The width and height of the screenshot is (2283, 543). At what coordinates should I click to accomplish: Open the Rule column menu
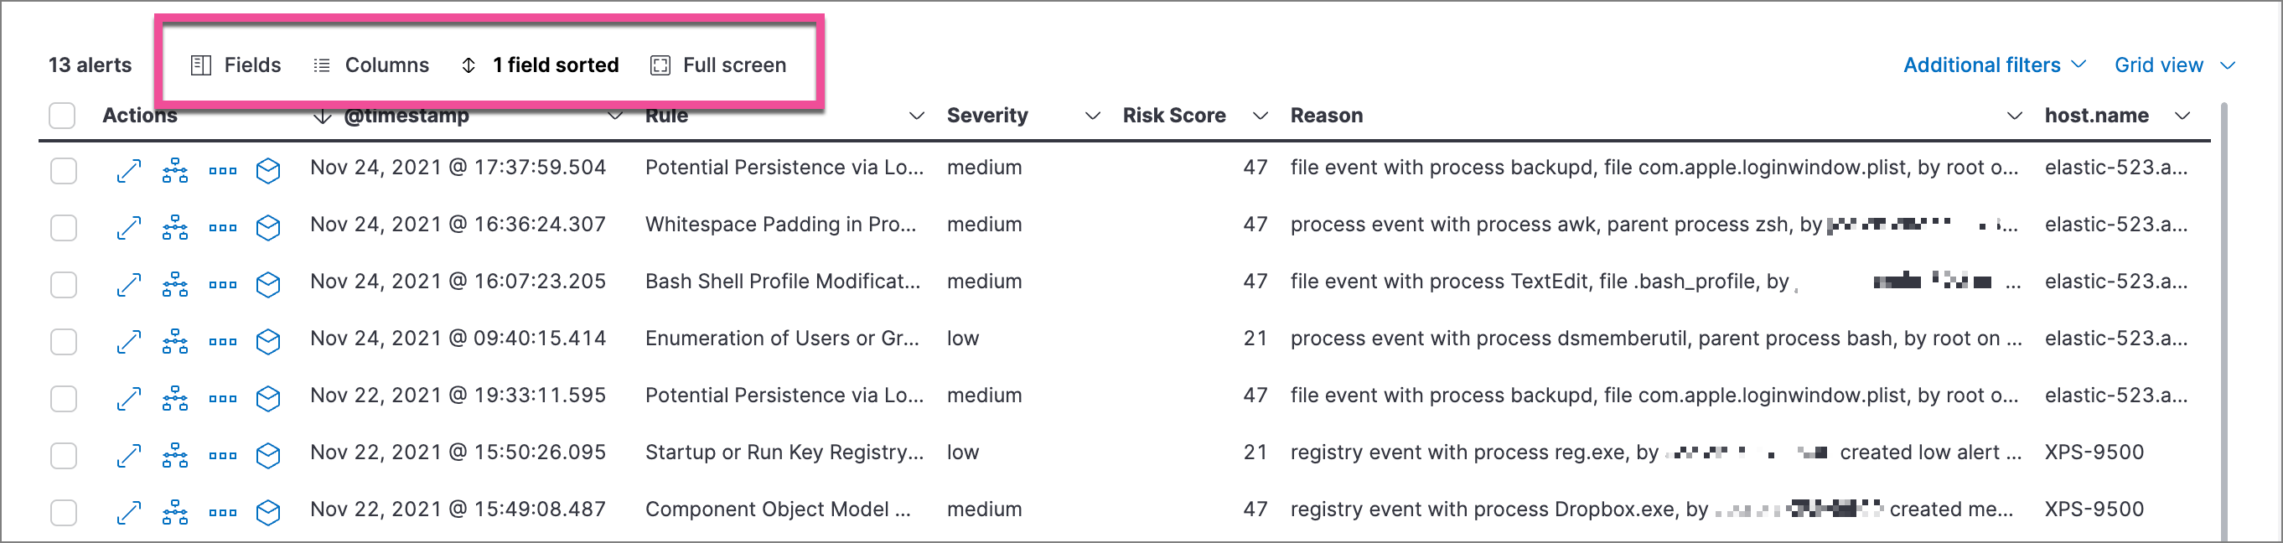click(x=917, y=115)
